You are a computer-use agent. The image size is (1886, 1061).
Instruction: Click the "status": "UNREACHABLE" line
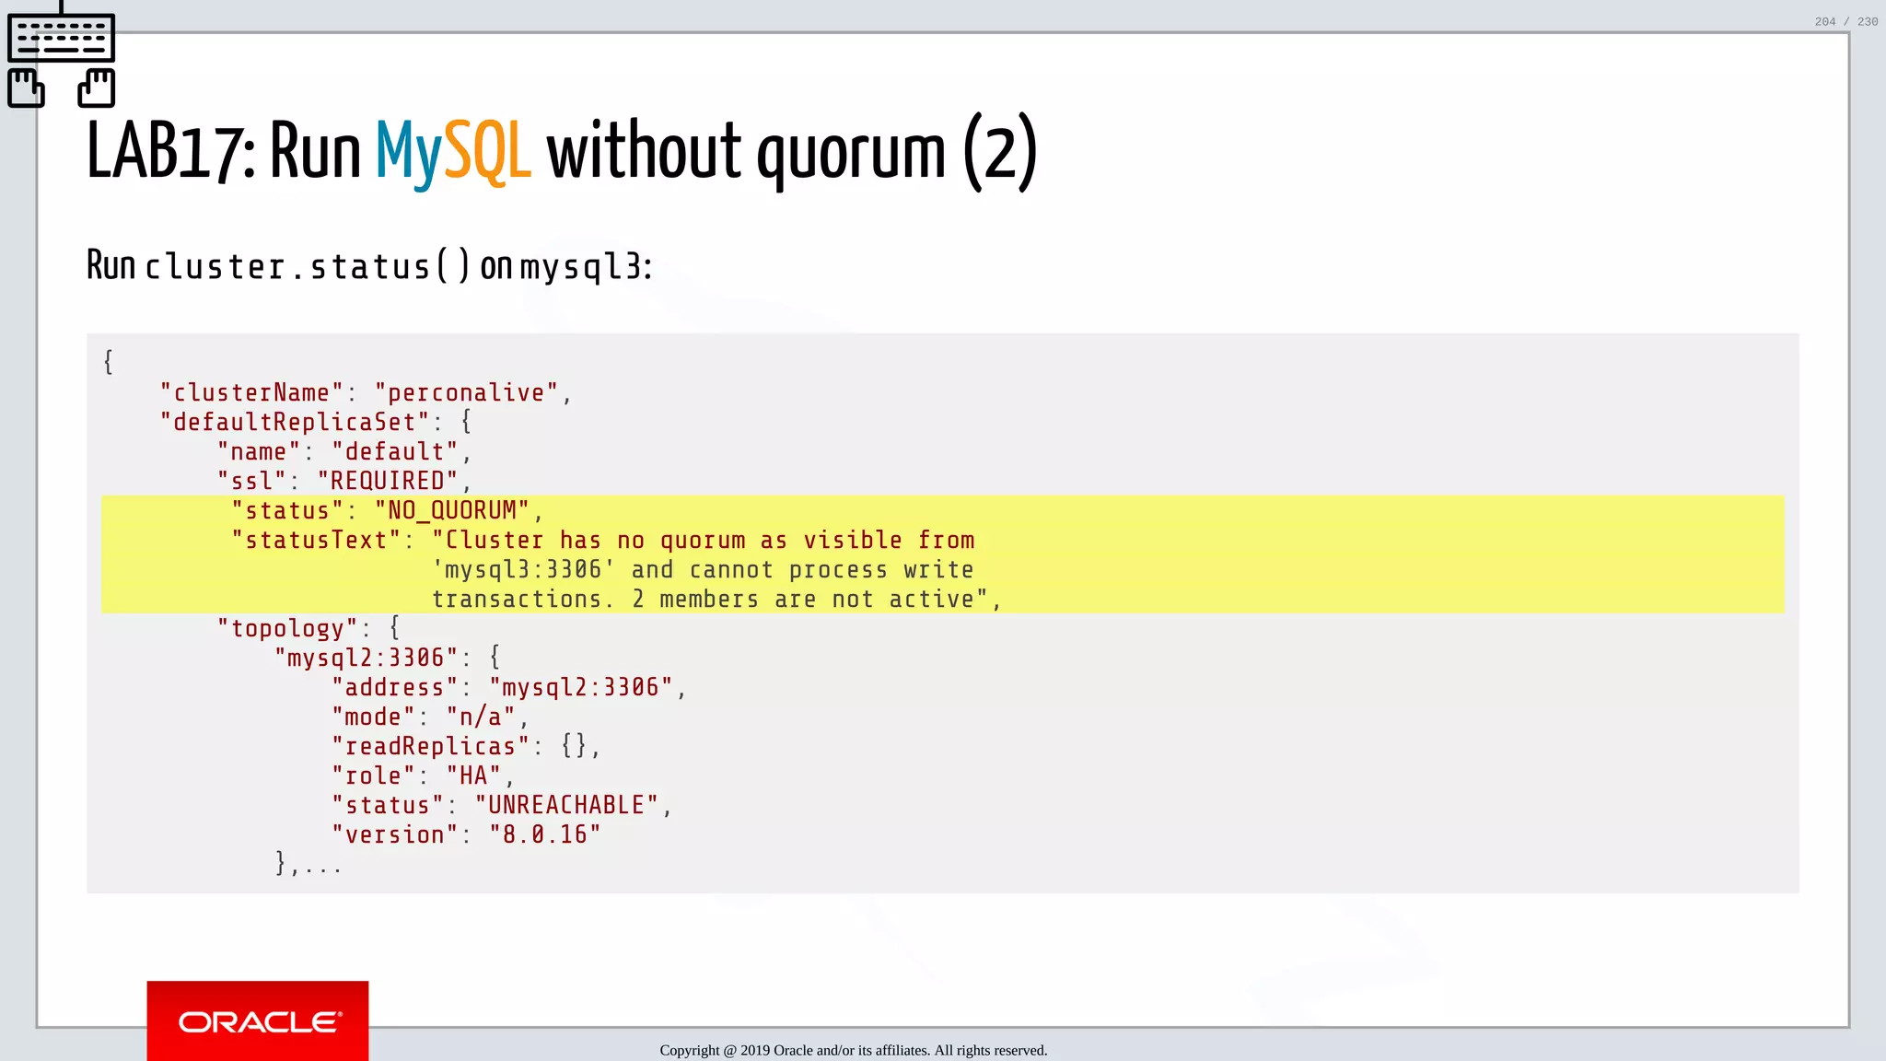pyautogui.click(x=502, y=805)
